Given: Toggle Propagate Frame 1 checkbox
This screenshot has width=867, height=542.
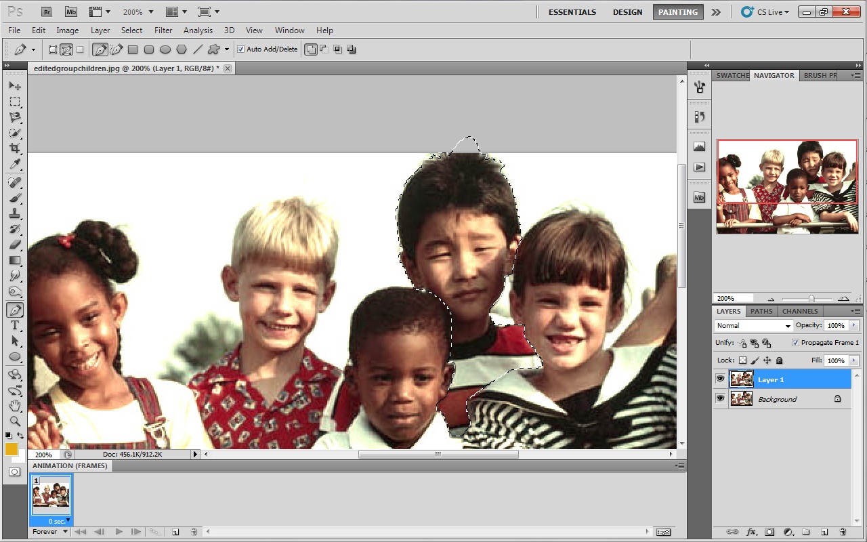Looking at the screenshot, I should coord(795,343).
